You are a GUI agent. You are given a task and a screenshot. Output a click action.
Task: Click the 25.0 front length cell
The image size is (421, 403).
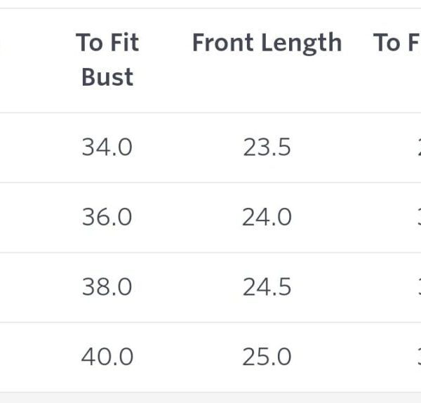[267, 357]
